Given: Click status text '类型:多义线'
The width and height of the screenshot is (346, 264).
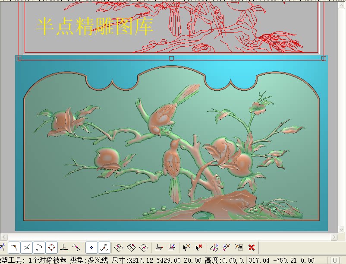Looking at the screenshot, I should [89, 260].
